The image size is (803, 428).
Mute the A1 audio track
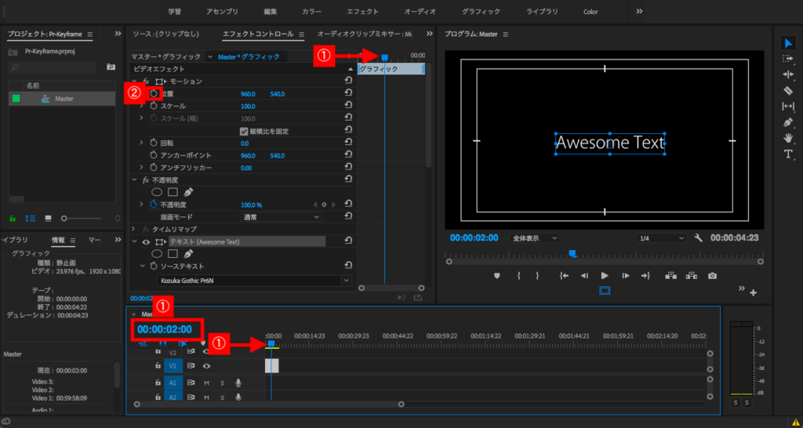click(x=207, y=383)
